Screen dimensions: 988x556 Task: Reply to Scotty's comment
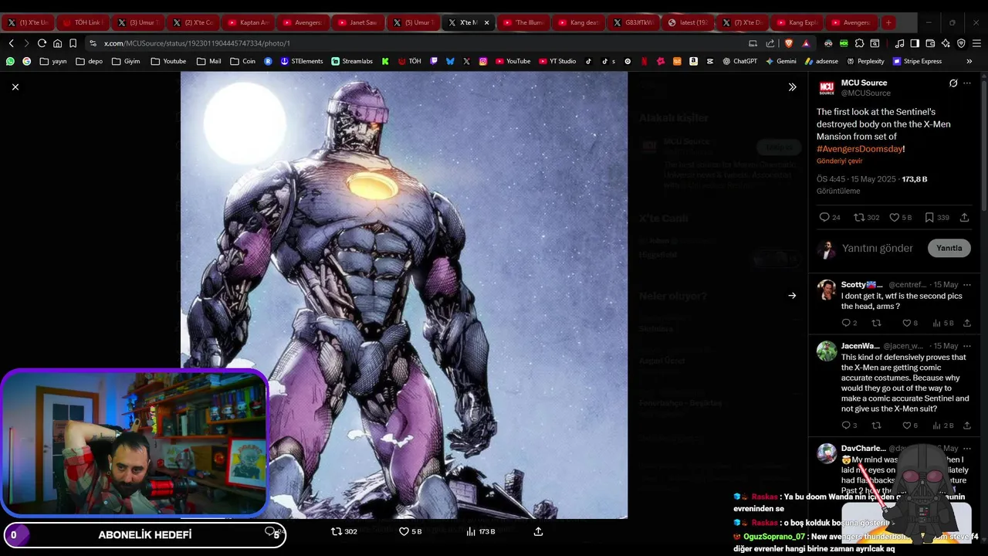(849, 323)
